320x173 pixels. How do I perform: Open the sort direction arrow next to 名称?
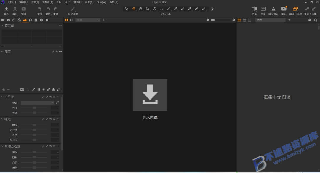[x=289, y=20]
